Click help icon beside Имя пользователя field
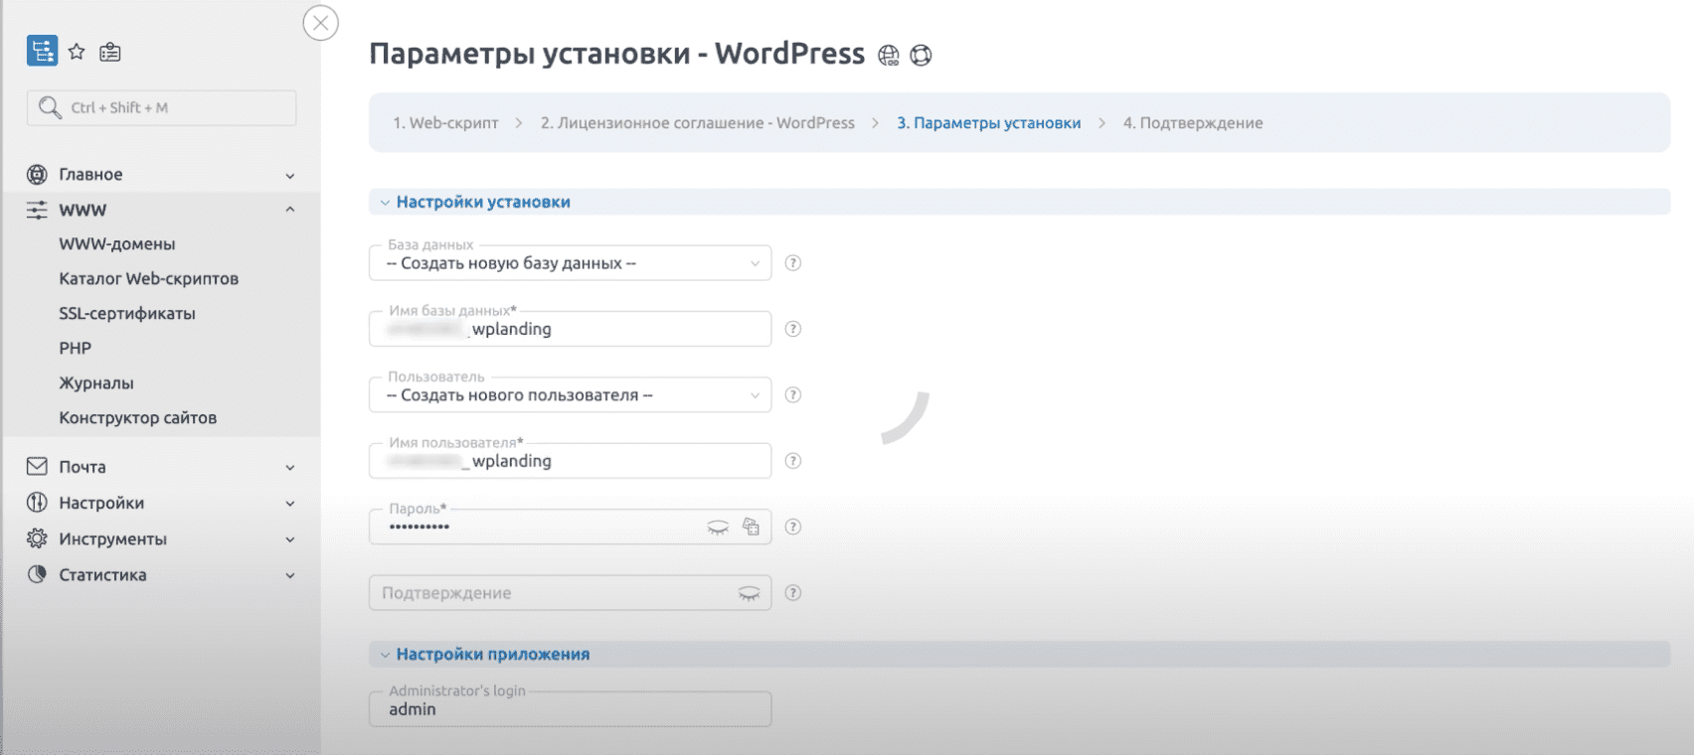Viewport: 1694px width, 755px height. click(x=793, y=461)
